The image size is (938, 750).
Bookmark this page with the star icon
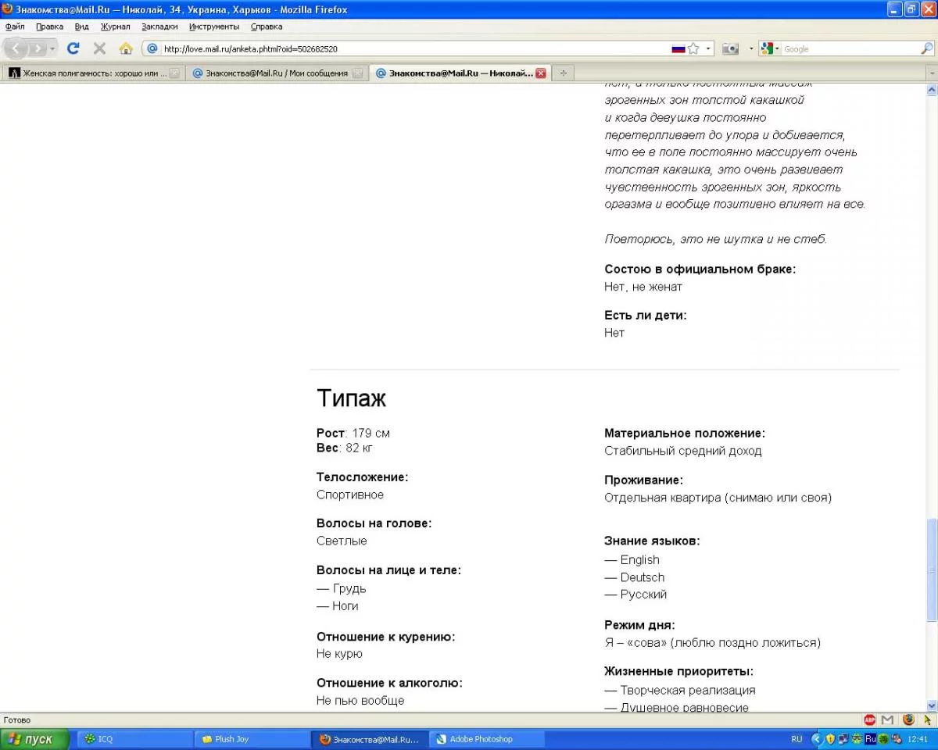tap(693, 48)
